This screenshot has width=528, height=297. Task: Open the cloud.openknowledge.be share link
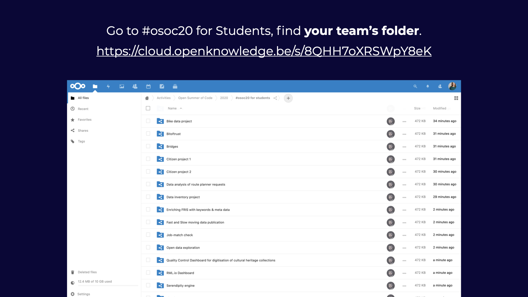(x=264, y=51)
